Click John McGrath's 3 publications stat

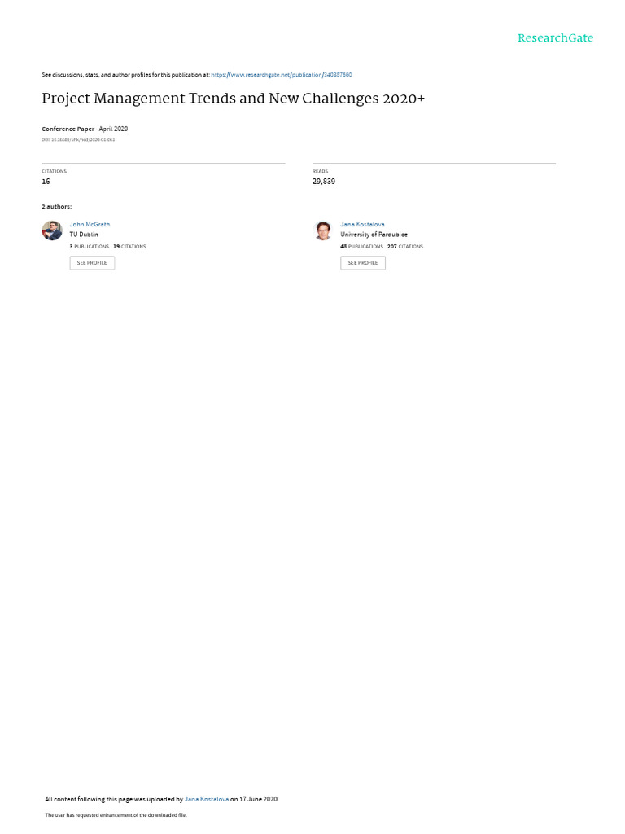(x=90, y=247)
